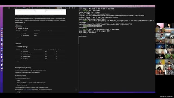Image resolution: width=174 pixels, height=98 pixels.
Task: Select the Show All view above TABLE: Artists
Action: pyautogui.click(x=18, y=25)
